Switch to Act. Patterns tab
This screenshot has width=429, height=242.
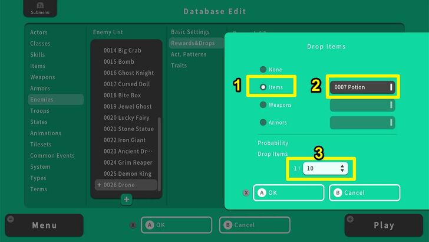tap(189, 54)
